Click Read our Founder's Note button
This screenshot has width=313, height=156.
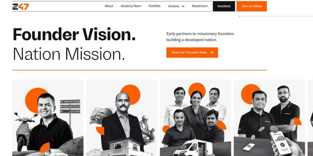pos(192,52)
